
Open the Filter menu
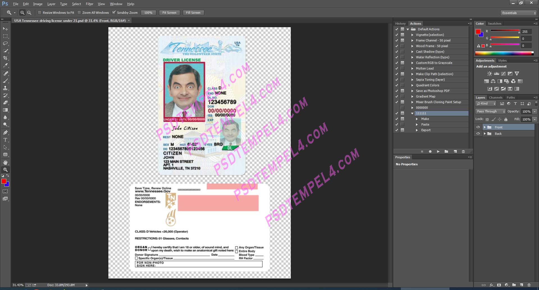click(89, 4)
